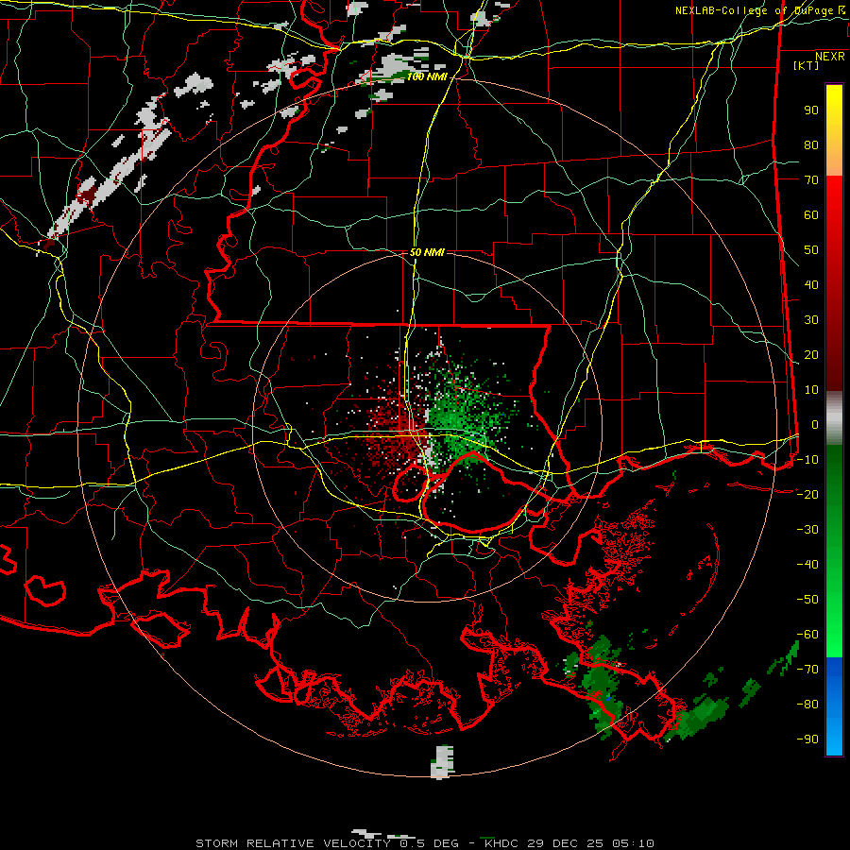850x850 pixels.
Task: Click the -30 knot scale value
Action: click(807, 530)
